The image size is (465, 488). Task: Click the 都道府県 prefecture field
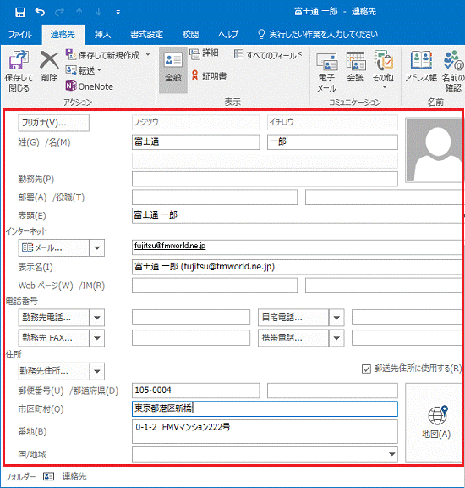pos(332,391)
